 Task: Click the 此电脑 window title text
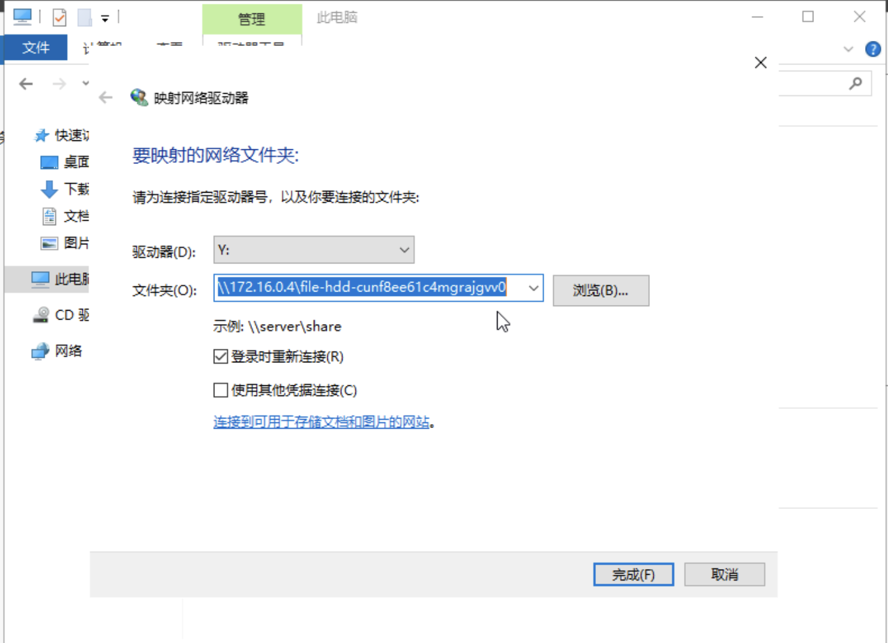[x=337, y=17]
